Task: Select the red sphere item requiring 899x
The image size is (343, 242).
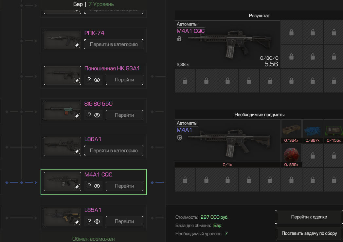Action: click(291, 155)
